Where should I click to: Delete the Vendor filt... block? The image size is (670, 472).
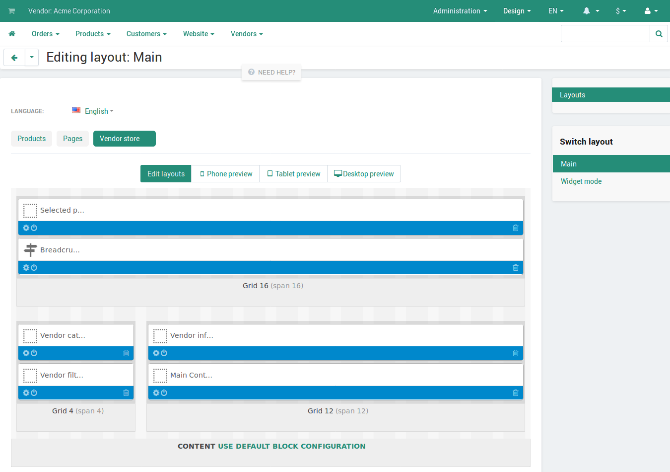(x=126, y=393)
